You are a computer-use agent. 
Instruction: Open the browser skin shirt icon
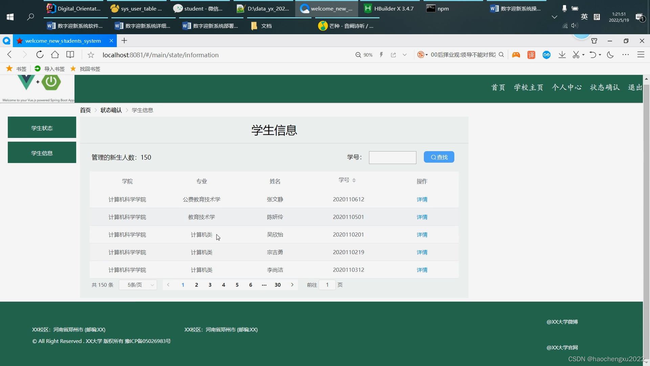coord(594,41)
